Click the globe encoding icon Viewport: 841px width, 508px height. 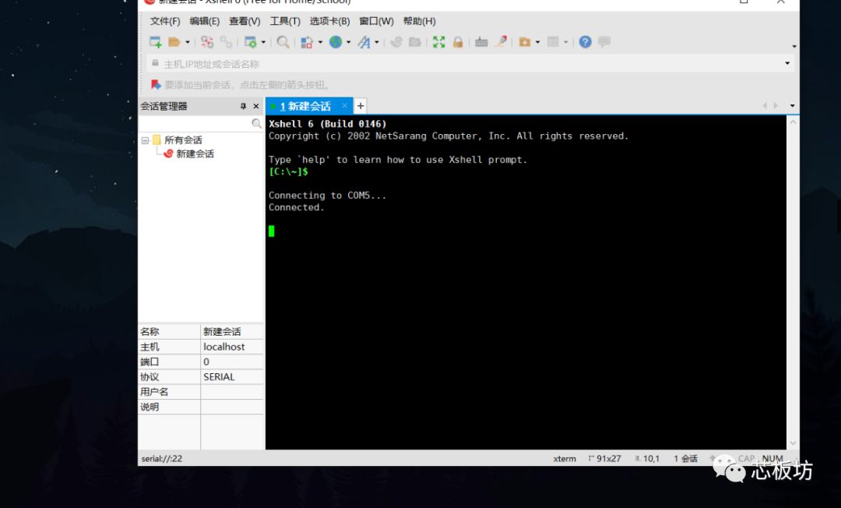(x=336, y=42)
